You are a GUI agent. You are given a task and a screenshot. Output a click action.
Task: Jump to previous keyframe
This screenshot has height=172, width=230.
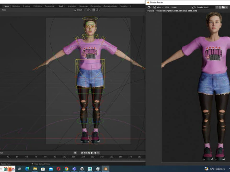tap(85, 153)
